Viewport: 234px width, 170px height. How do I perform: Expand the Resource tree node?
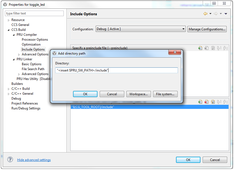click(9, 20)
